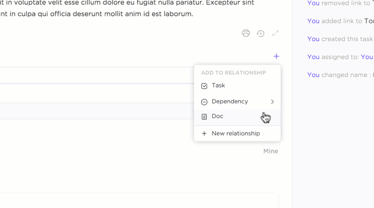Expand description with the diagonal arrows icon
374x208 pixels.
tap(275, 33)
